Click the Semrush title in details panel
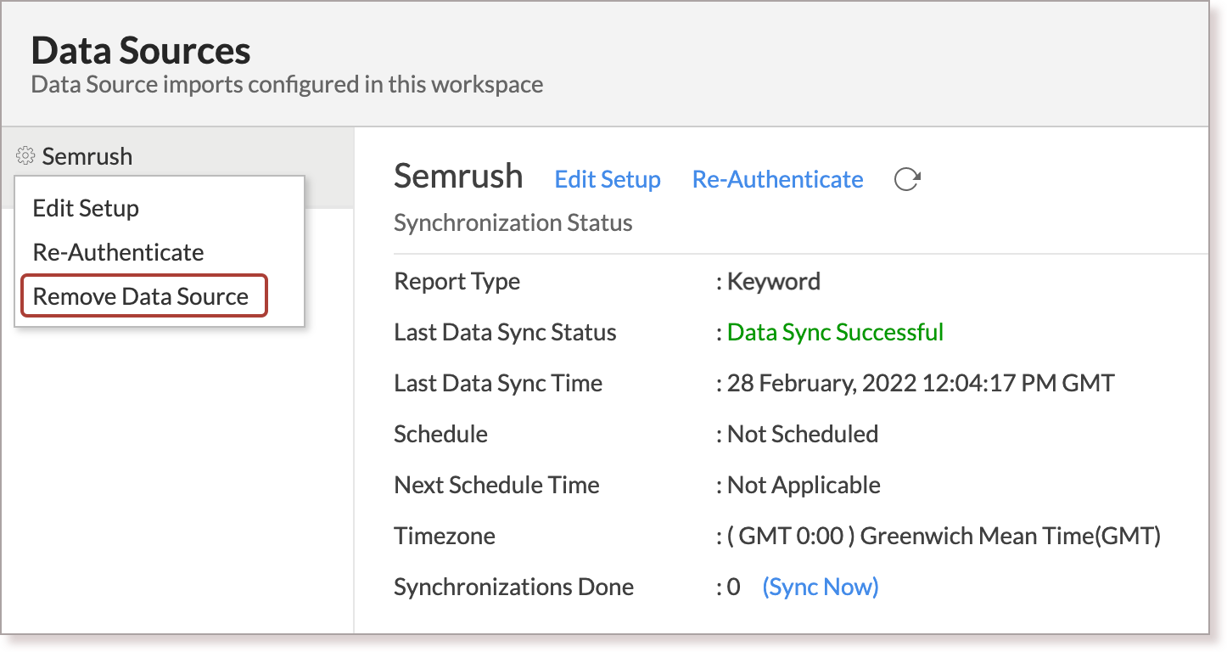This screenshot has width=1227, height=652. (458, 176)
